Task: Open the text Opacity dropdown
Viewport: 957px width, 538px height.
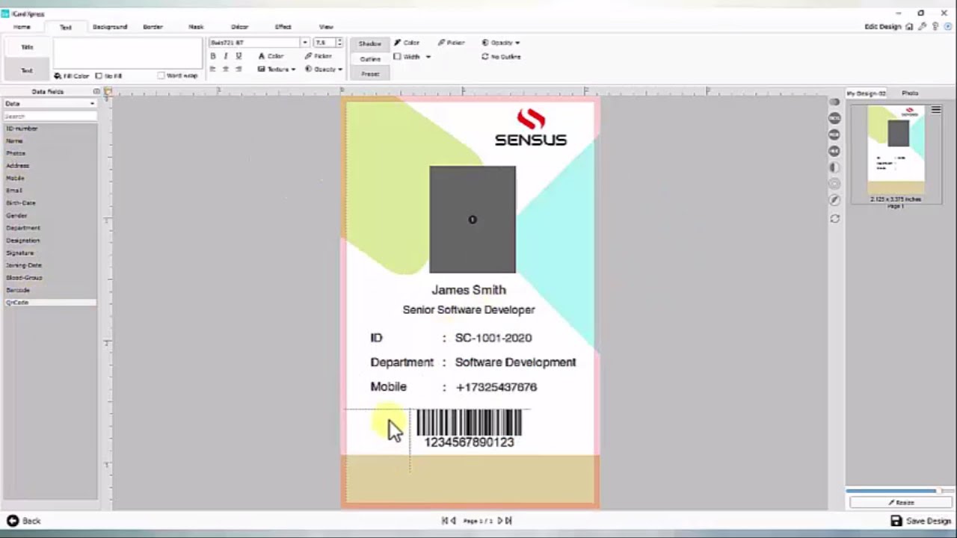Action: 323,69
